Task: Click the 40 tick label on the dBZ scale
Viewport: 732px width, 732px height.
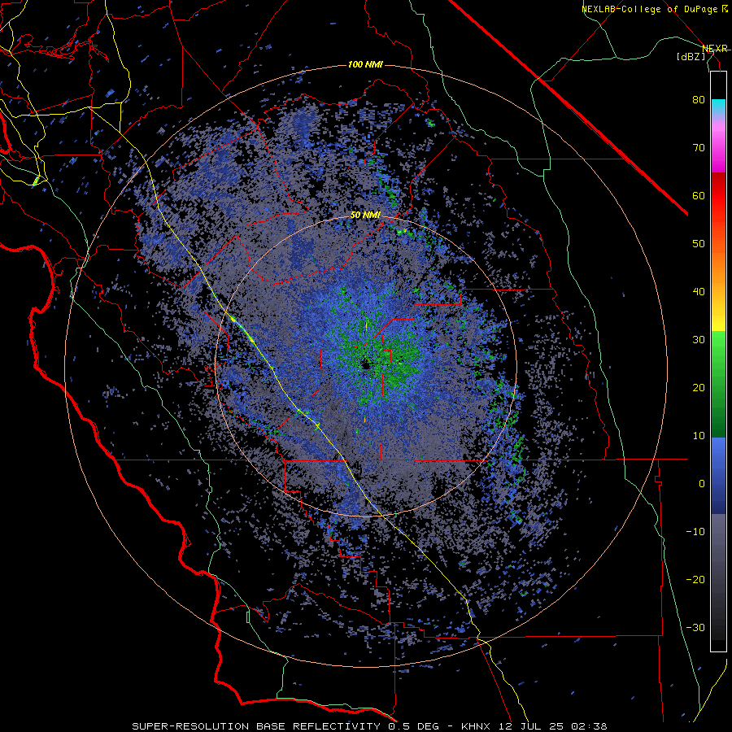Action: coord(699,292)
